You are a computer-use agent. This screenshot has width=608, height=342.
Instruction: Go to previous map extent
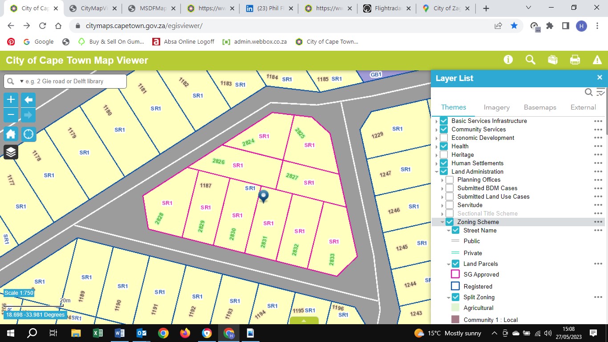28,99
